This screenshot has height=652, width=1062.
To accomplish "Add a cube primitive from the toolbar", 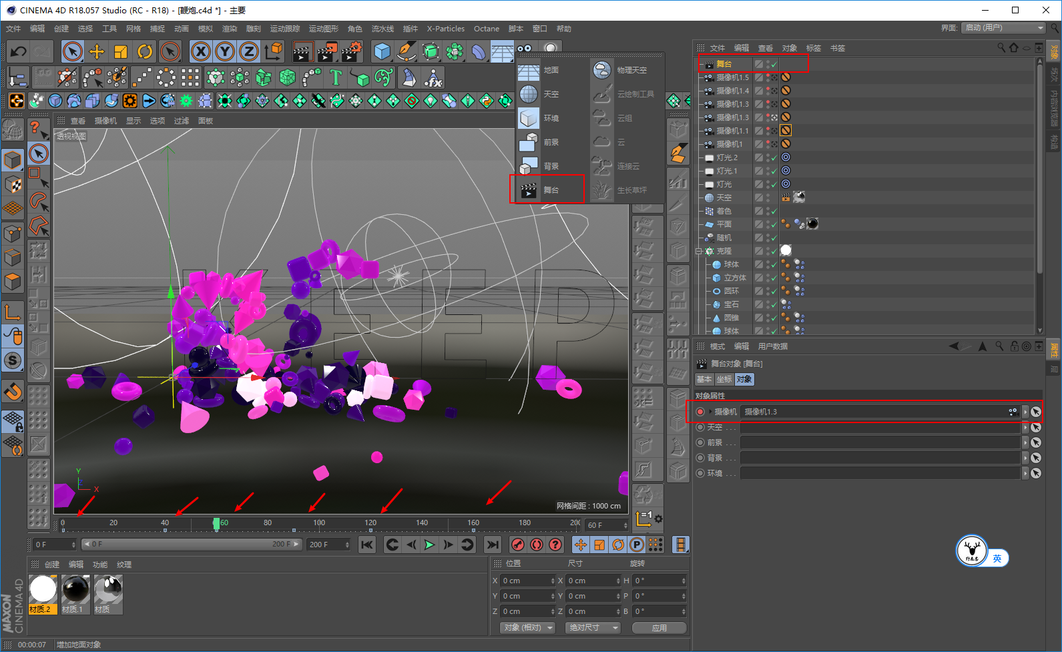I will pyautogui.click(x=382, y=52).
